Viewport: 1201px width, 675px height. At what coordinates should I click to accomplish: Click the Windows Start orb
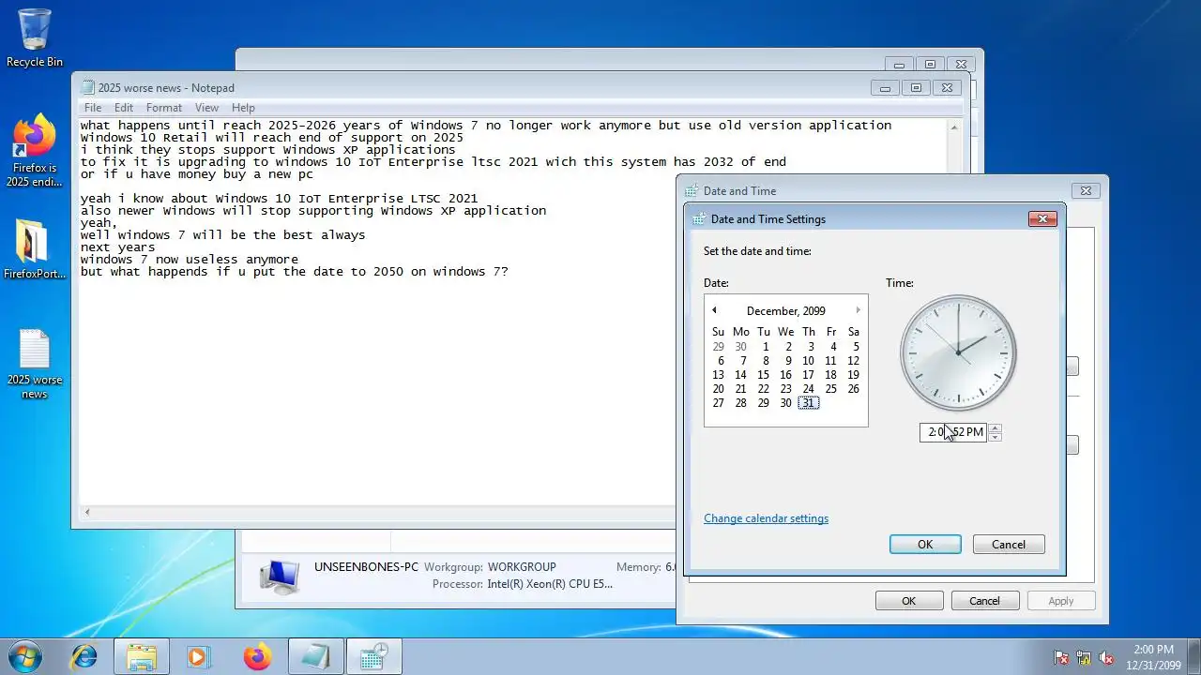pos(25,656)
